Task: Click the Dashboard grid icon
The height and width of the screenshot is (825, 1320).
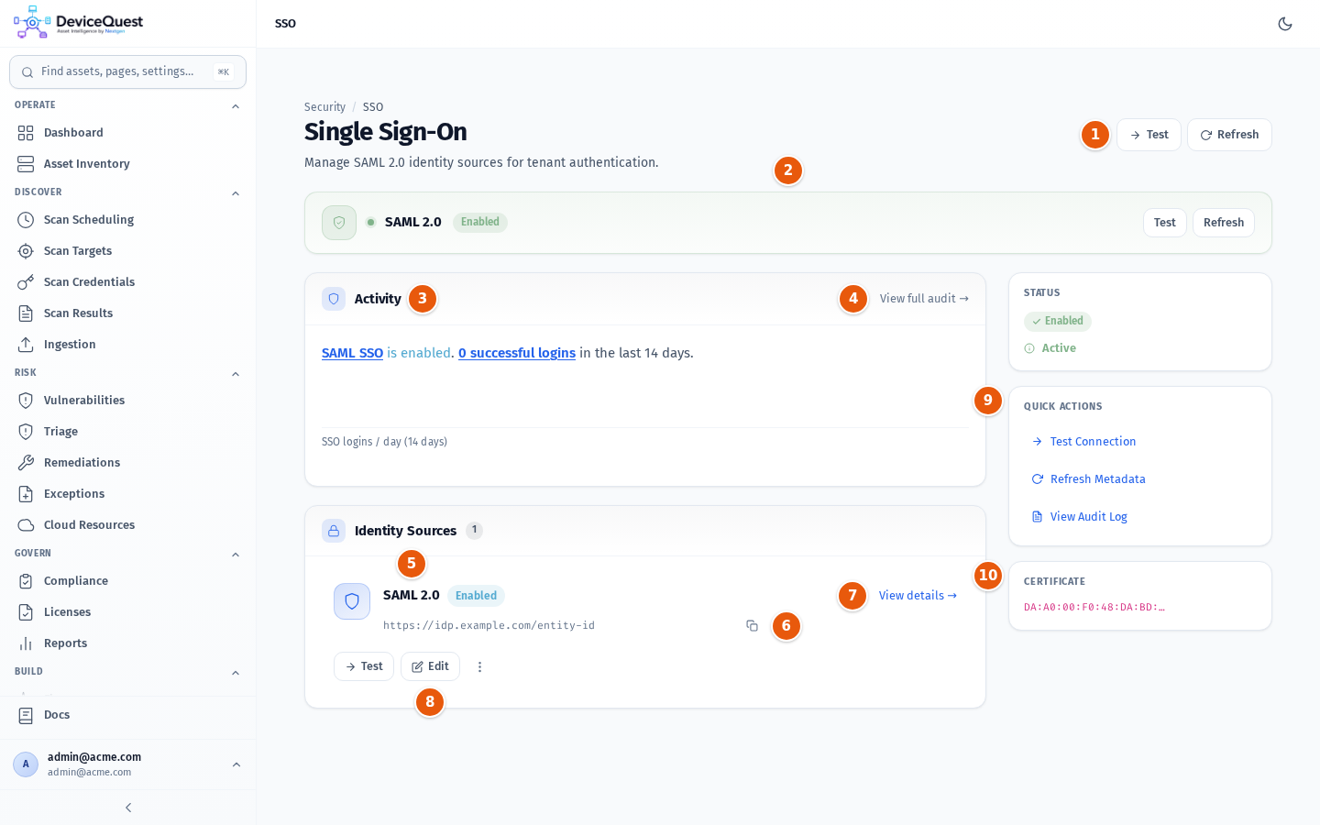Action: click(x=26, y=133)
